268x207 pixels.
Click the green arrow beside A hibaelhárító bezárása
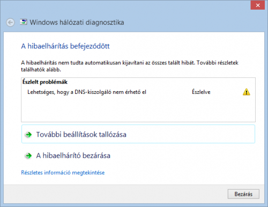[28, 156]
